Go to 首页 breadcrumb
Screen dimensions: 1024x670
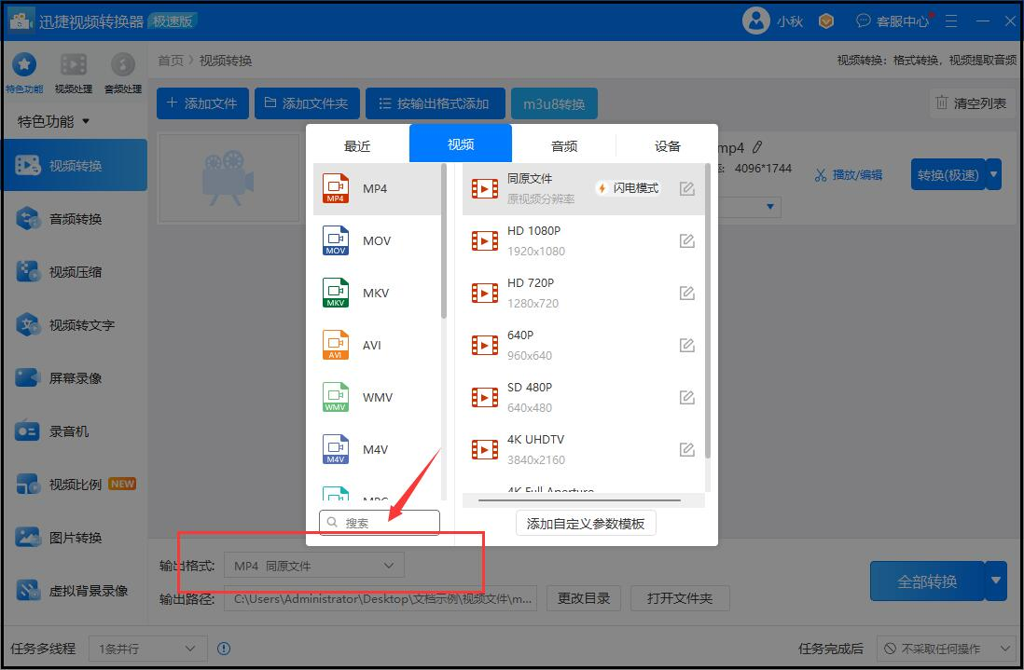click(171, 61)
